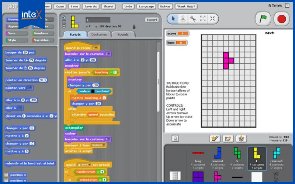The width and height of the screenshot is (295, 184).
Task: Select the pink T-shaped sprite in sprite list
Action: click(x=218, y=177)
